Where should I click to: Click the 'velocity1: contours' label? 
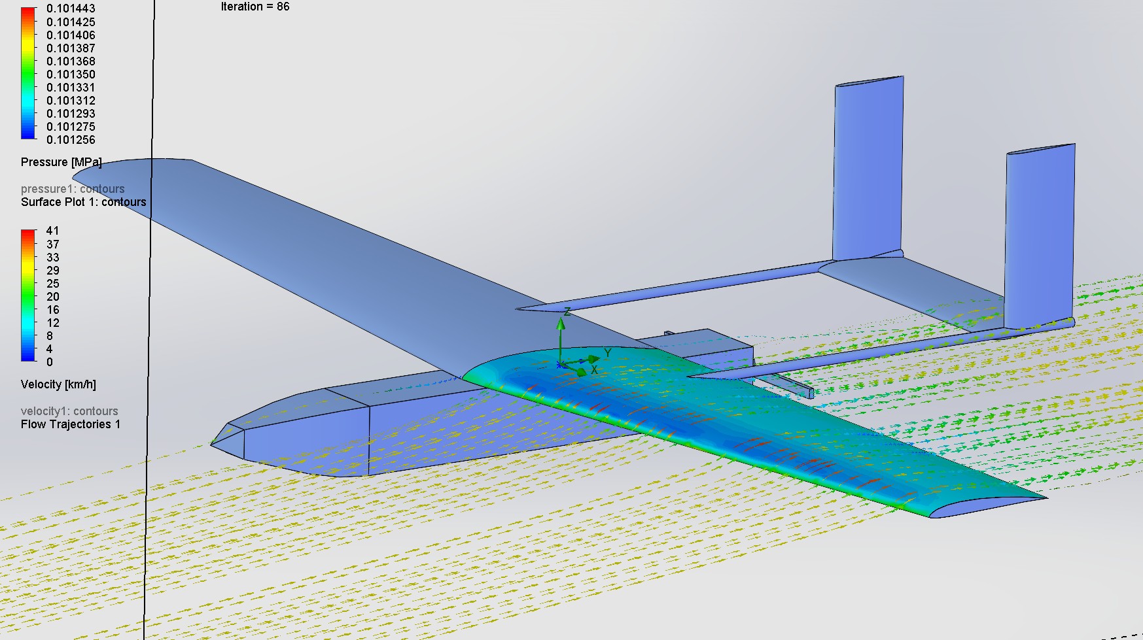tap(69, 411)
